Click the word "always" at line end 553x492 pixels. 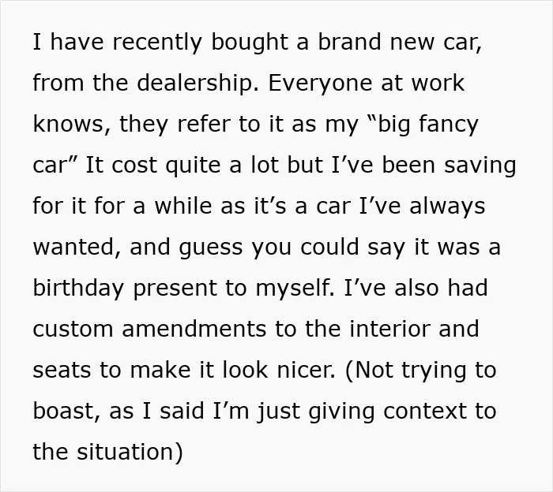click(447, 207)
